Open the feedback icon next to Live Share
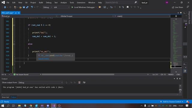 [x=188, y=7]
